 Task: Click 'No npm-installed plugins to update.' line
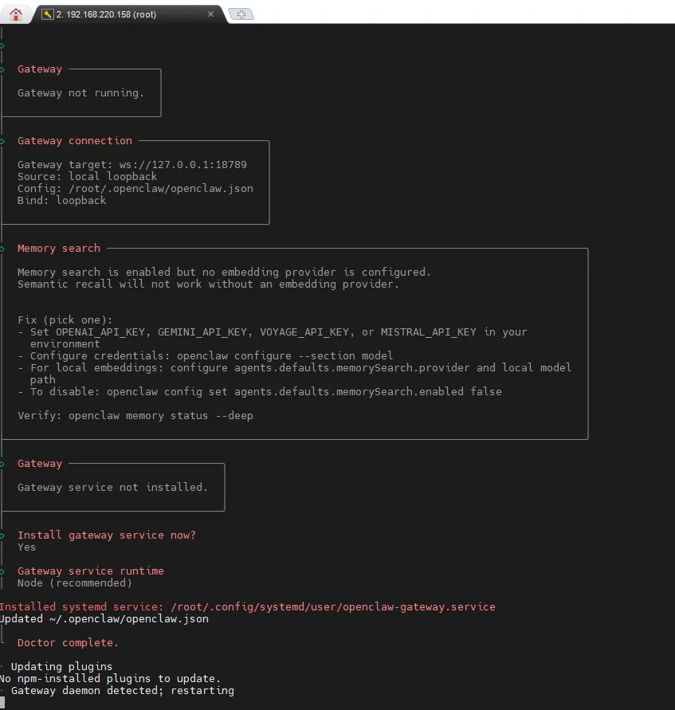pyautogui.click(x=110, y=679)
